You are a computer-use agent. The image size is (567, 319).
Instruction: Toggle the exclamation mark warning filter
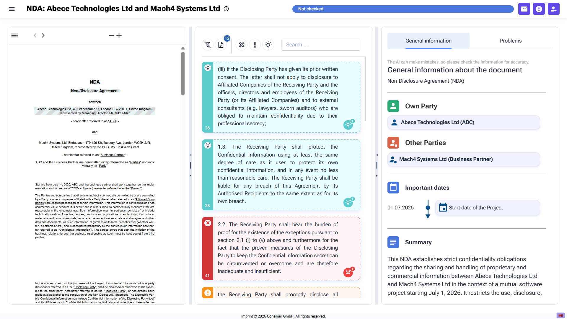pyautogui.click(x=255, y=45)
